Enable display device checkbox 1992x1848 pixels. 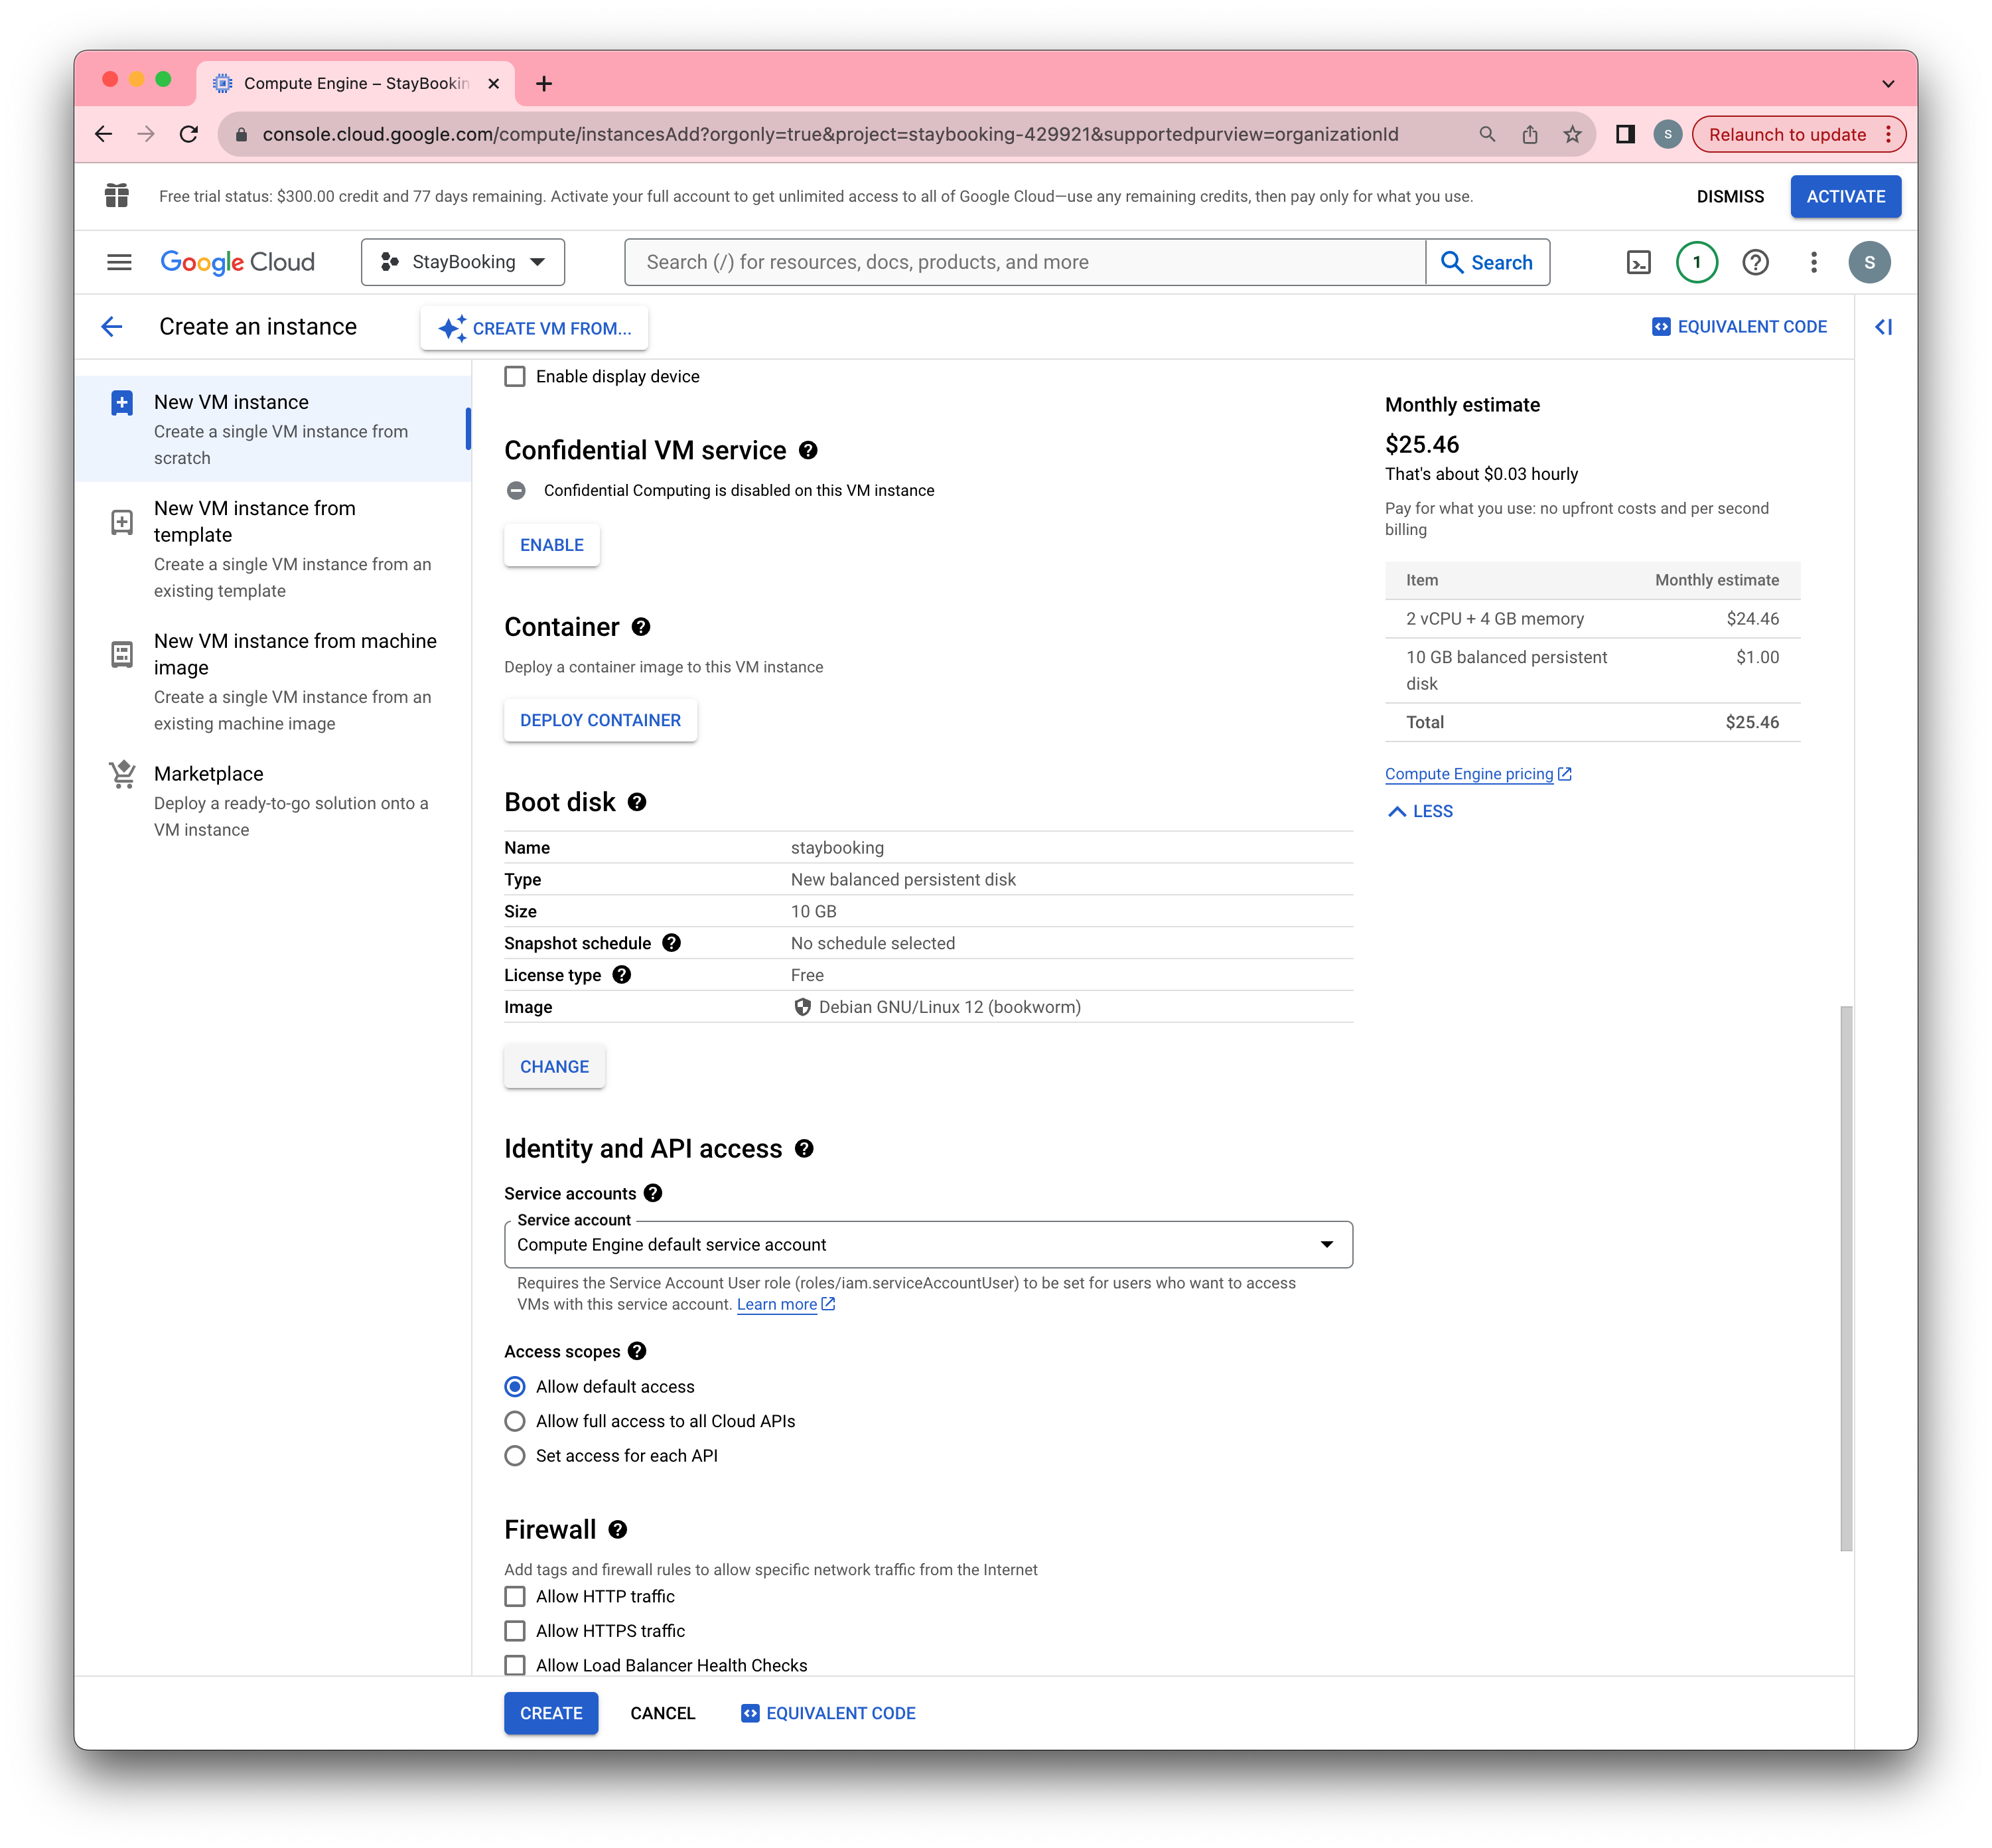click(515, 377)
